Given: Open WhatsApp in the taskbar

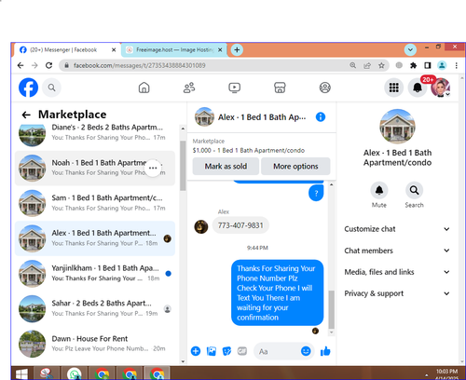Looking at the screenshot, I should click(74, 373).
